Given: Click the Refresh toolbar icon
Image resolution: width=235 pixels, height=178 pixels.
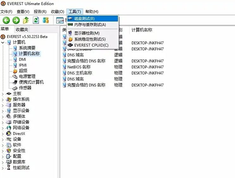Looking at the screenshot, I should 36,20.
